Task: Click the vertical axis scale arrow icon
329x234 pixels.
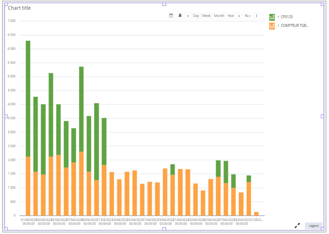Action: click(x=256, y=16)
